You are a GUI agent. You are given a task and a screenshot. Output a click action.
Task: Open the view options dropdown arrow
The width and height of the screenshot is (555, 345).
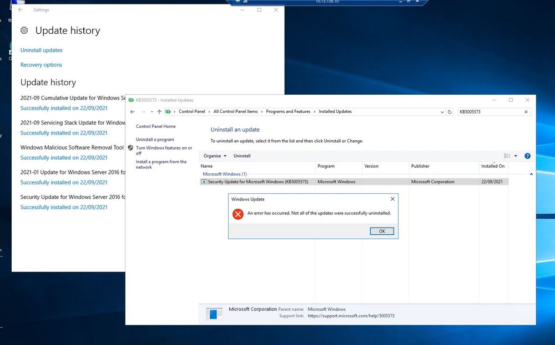coord(516,156)
